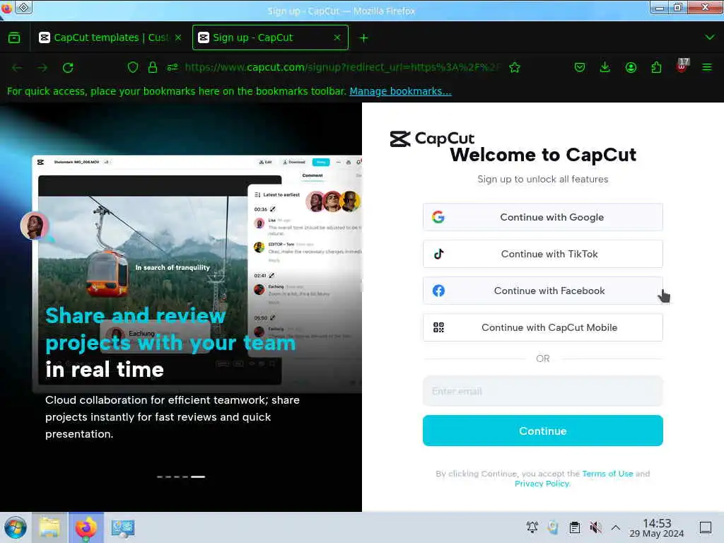View site security via padlock icon
Image resolution: width=724 pixels, height=543 pixels.
153,67
